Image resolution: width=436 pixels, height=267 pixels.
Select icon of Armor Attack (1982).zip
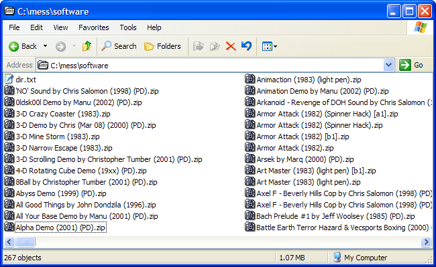(250, 147)
